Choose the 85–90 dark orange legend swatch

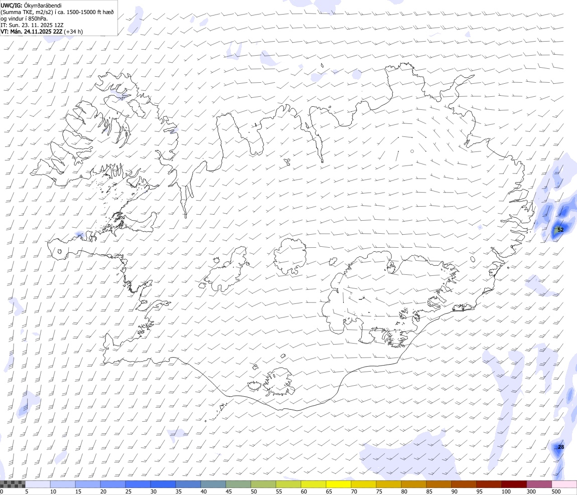point(439,484)
